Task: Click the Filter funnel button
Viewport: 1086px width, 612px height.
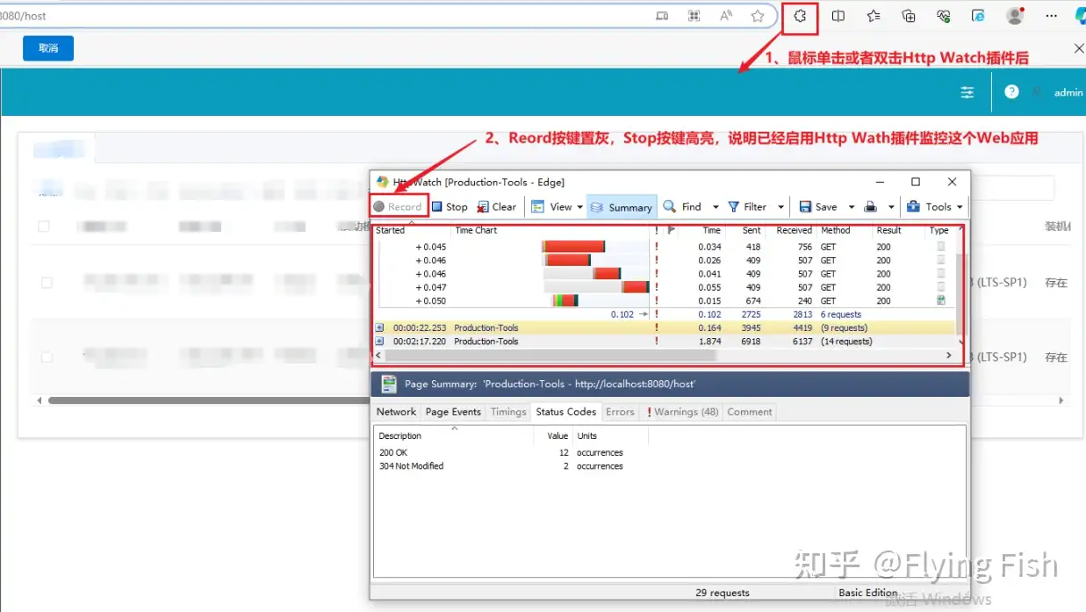Action: [x=748, y=206]
